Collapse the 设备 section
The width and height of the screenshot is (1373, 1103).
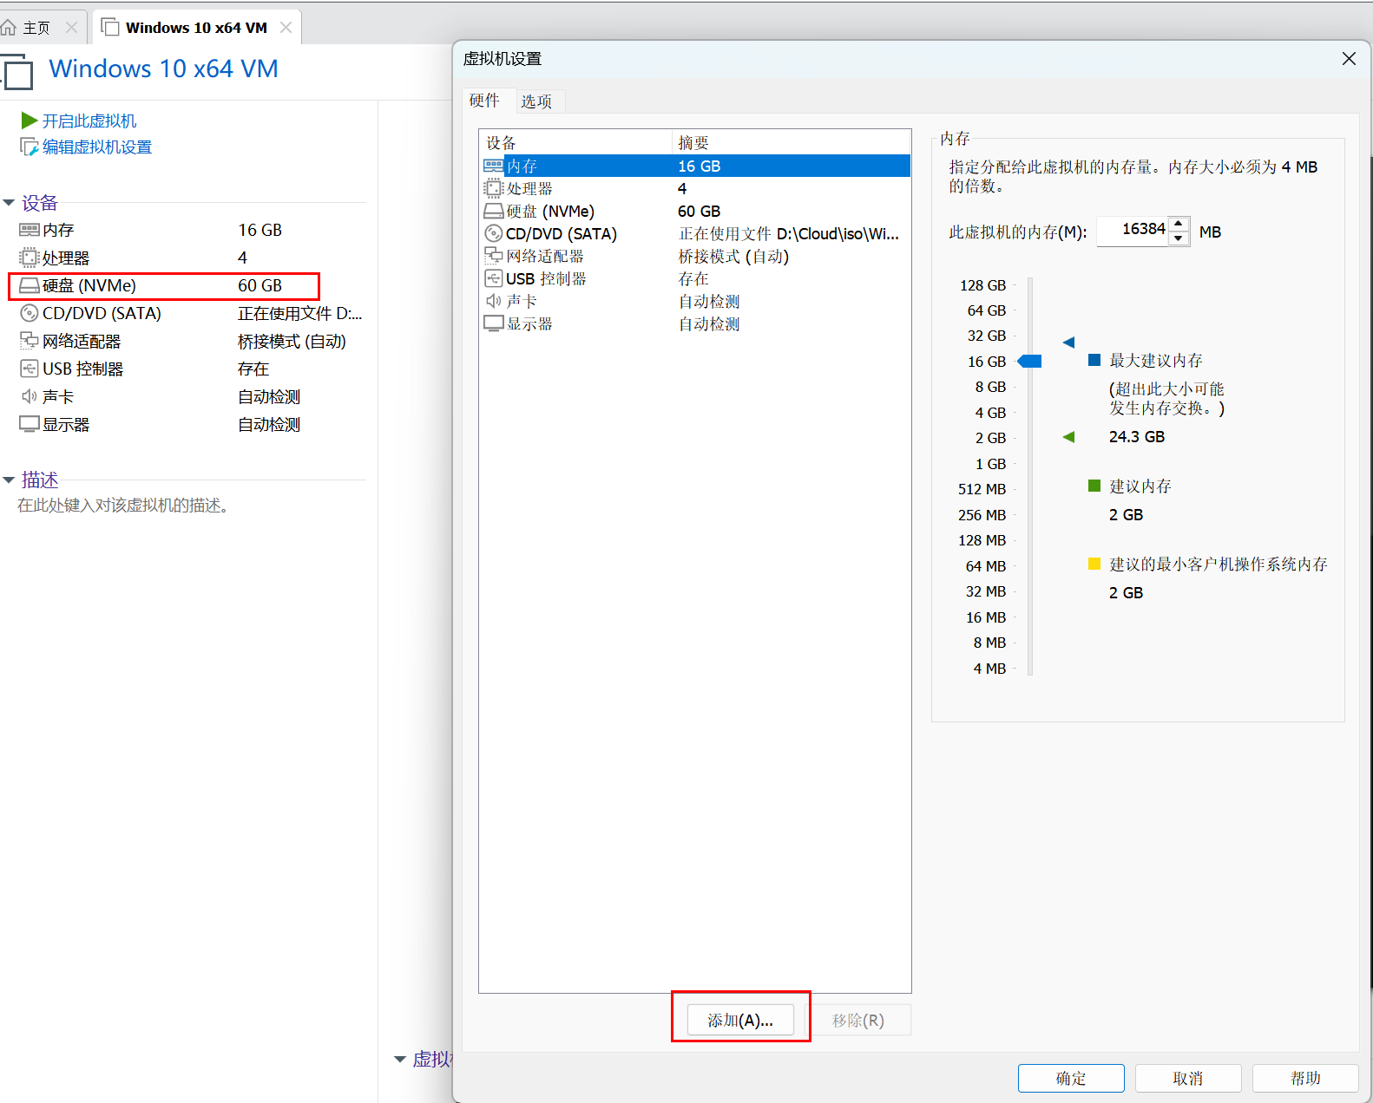pyautogui.click(x=10, y=203)
